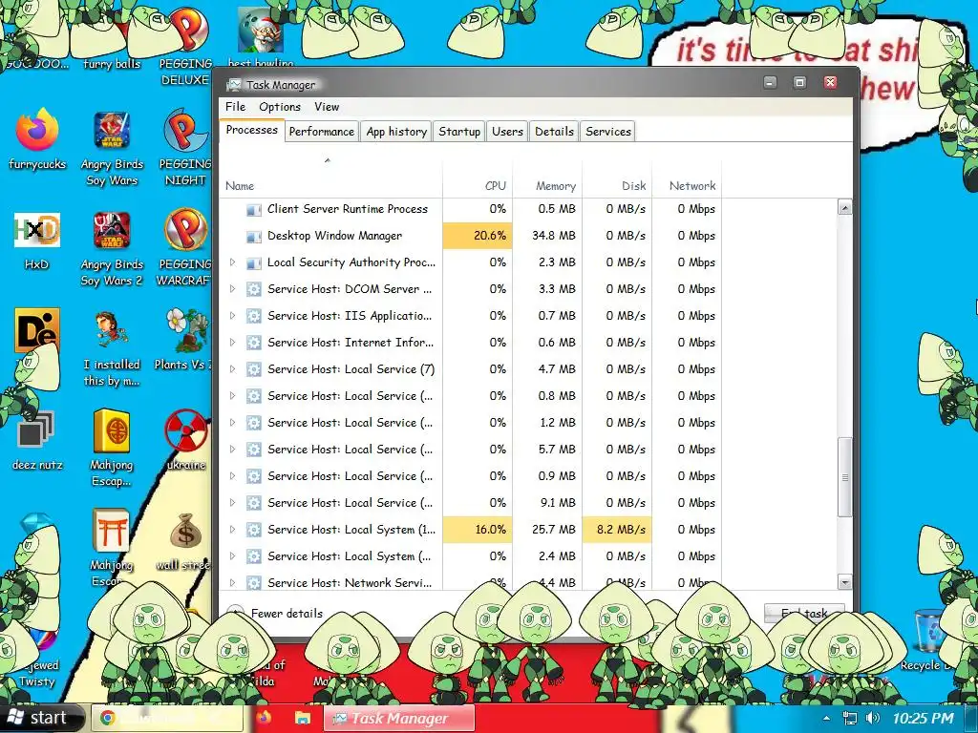Click Task Manager taskbar button

click(x=399, y=718)
